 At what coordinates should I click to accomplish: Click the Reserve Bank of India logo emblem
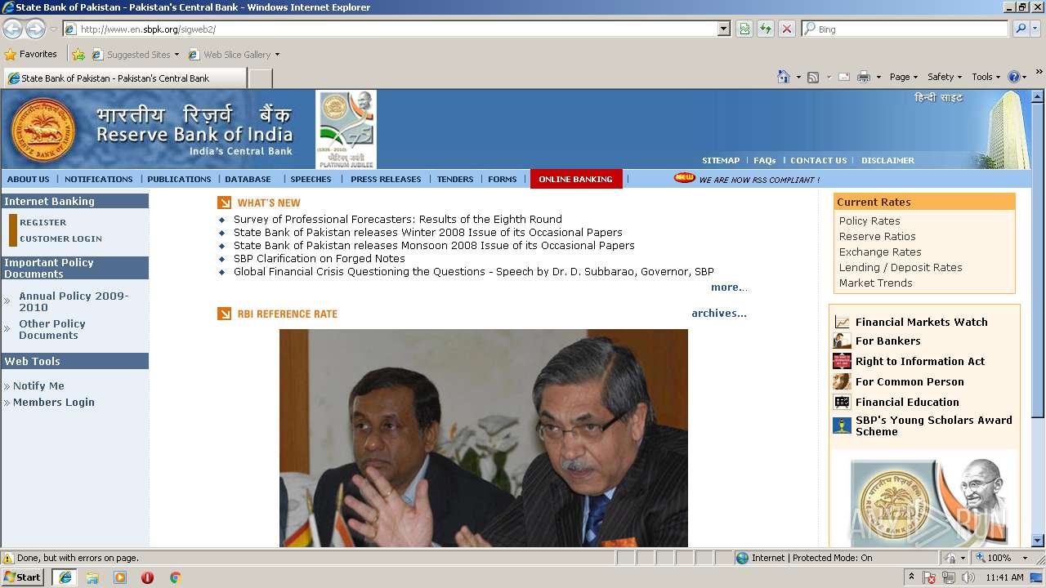[43, 130]
